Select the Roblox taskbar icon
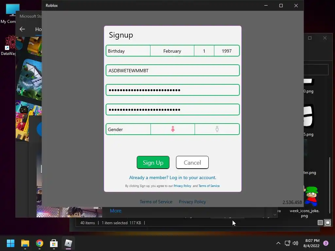Viewport: 335px width, 251px height. pos(68,243)
